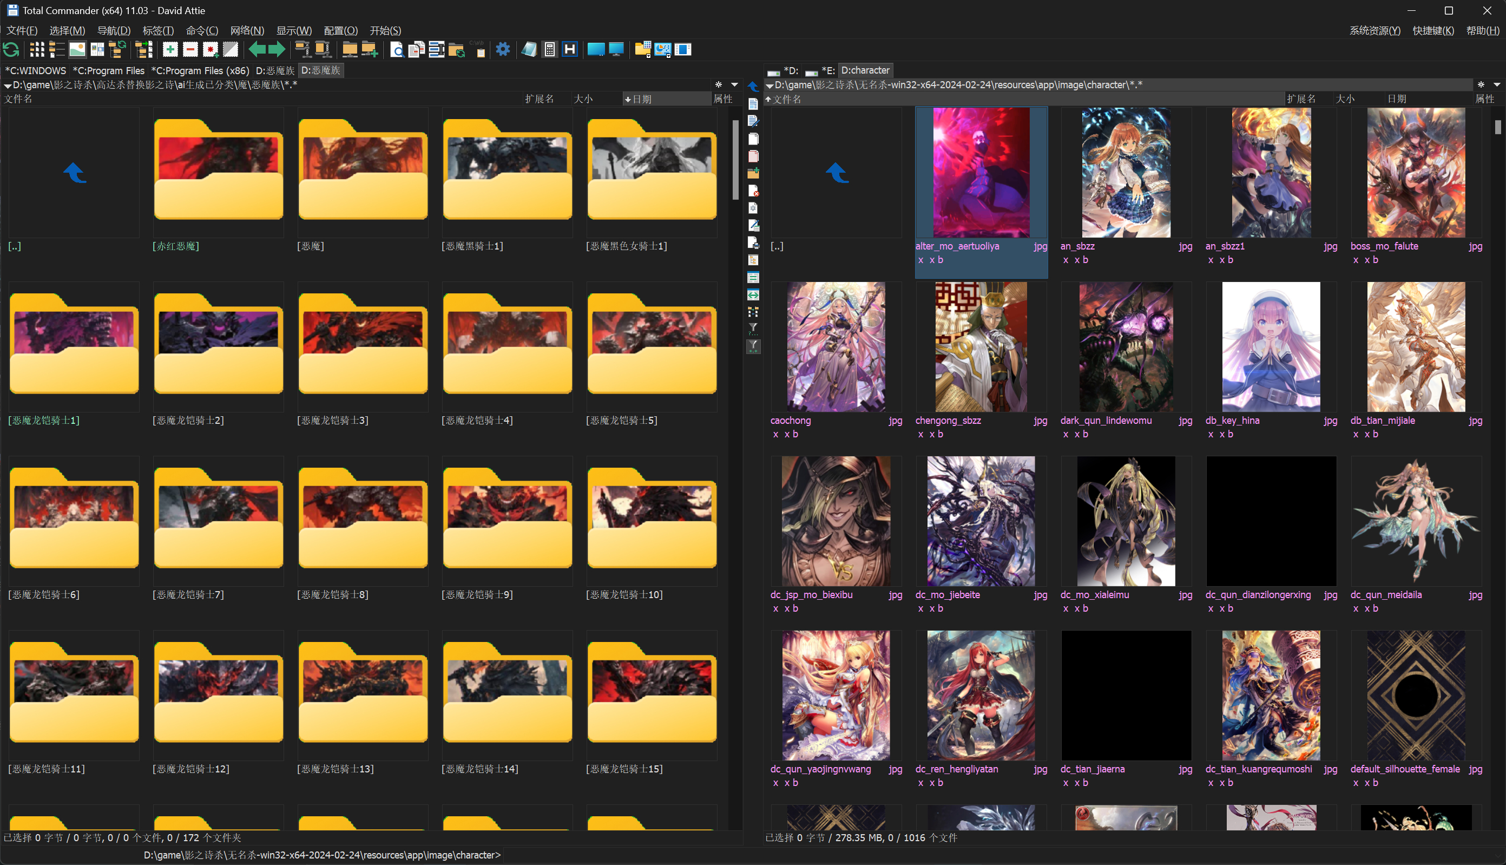
Task: Click the print file icon in middle bar
Action: (753, 243)
